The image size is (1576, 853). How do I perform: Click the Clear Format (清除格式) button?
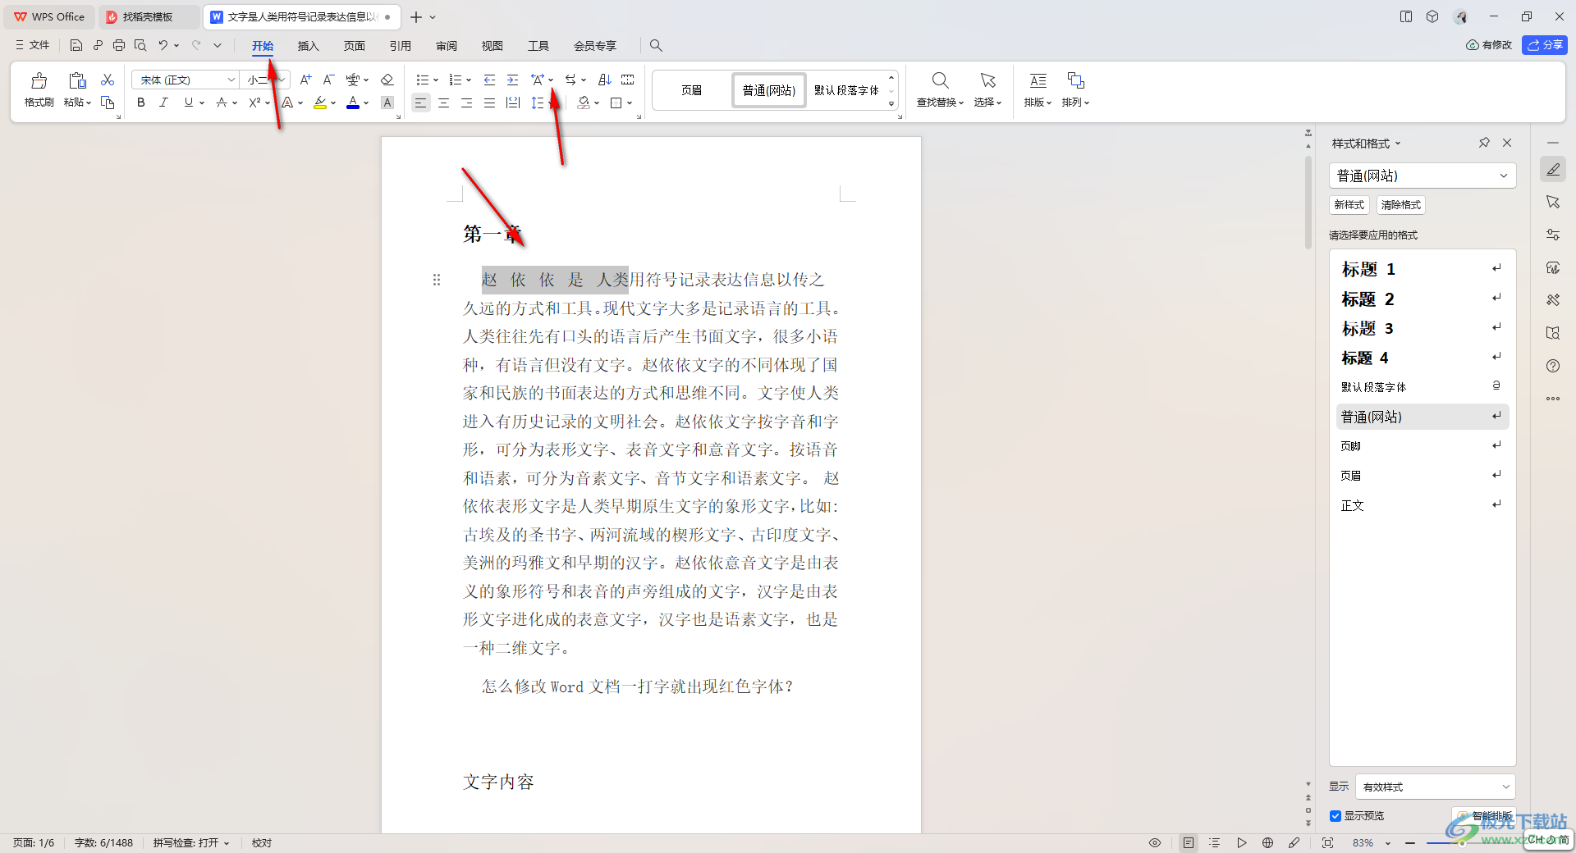[1400, 205]
